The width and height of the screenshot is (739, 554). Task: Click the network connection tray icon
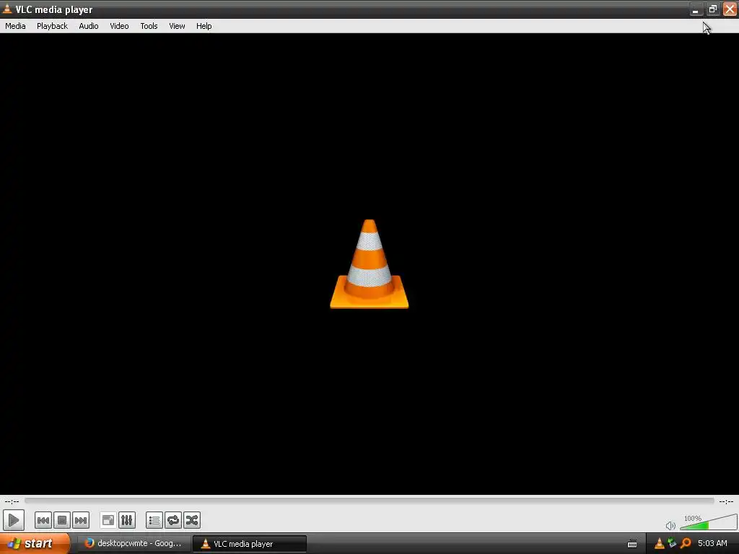pos(673,544)
